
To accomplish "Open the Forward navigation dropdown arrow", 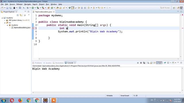I will (x=110, y=8).
